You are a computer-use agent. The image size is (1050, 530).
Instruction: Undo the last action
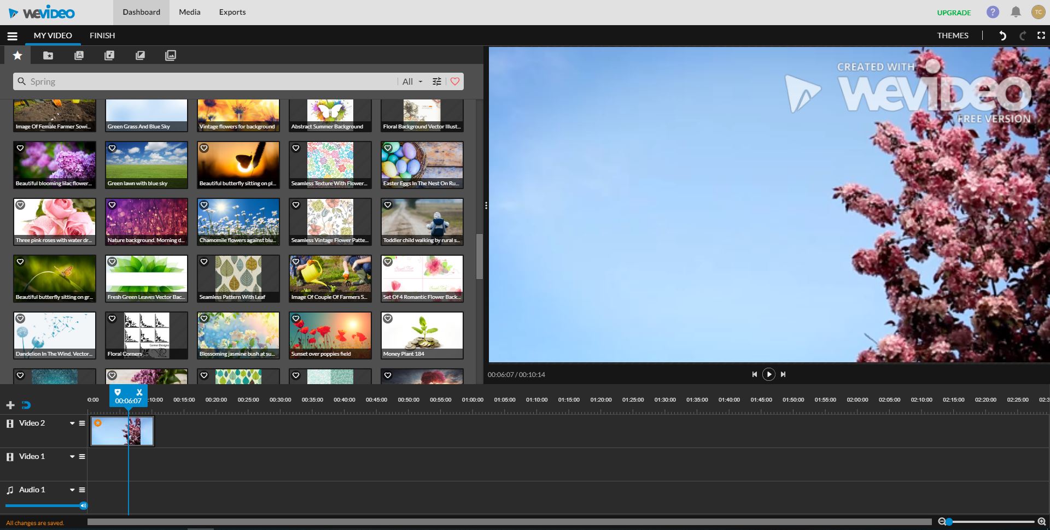point(1002,36)
